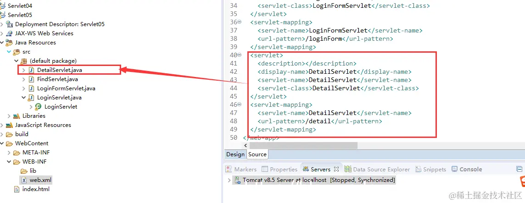Image resolution: width=525 pixels, height=203 pixels.
Task: Expand the Tomcat v8.5 server entry
Action: click(x=229, y=180)
